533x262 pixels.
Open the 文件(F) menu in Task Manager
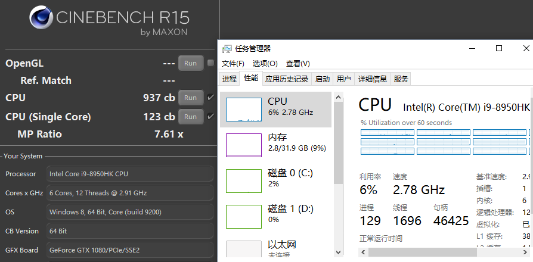pyautogui.click(x=233, y=64)
